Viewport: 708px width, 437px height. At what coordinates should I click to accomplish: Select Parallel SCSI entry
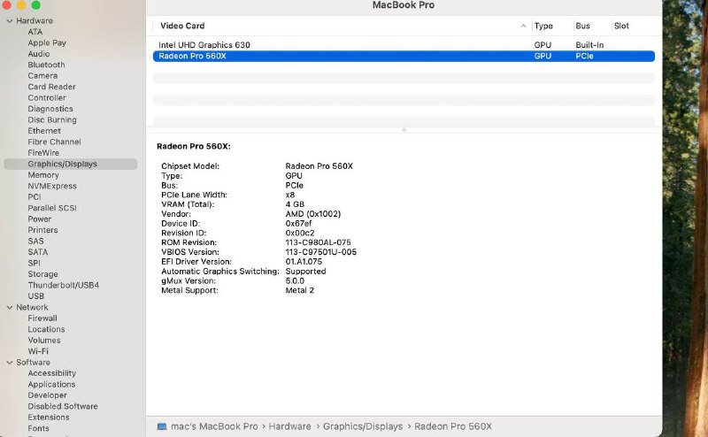click(52, 208)
